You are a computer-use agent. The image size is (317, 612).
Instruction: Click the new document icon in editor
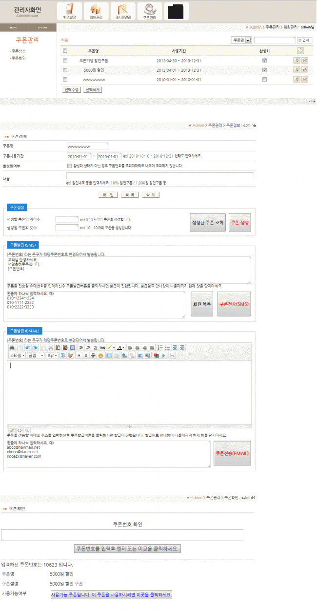point(19,347)
